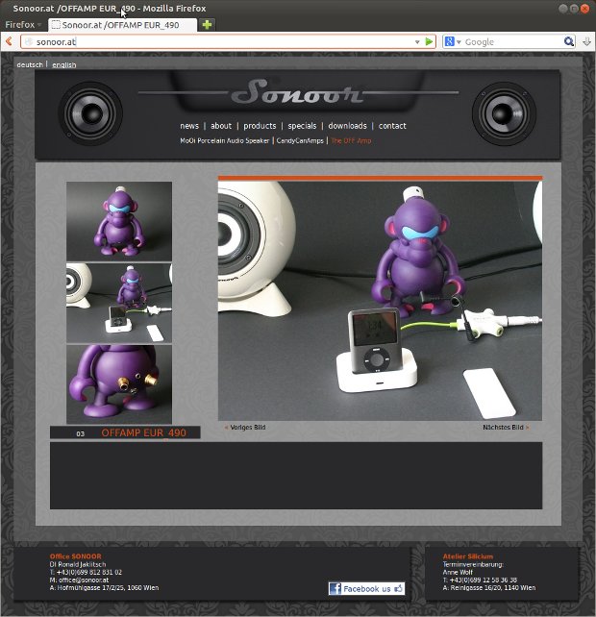Image resolution: width=596 pixels, height=617 pixels.
Task: Open MoOi Porcelain Audio Speaker submenu
Action: click(x=224, y=140)
